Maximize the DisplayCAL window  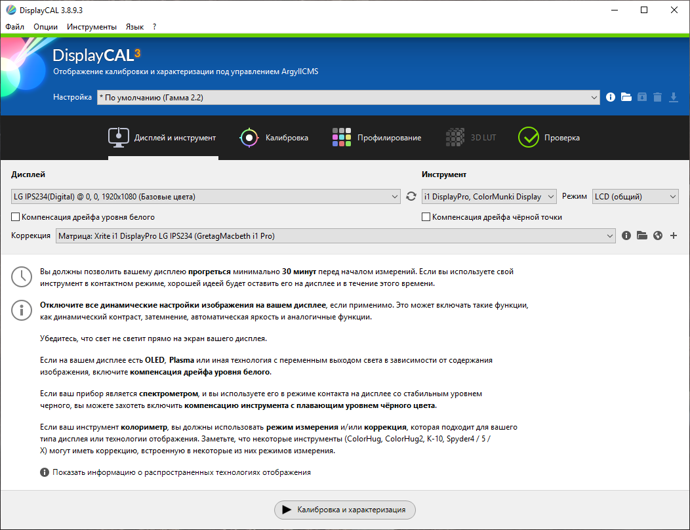pos(644,10)
